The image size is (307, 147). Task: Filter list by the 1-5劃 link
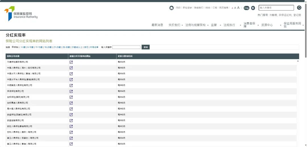[23, 47]
